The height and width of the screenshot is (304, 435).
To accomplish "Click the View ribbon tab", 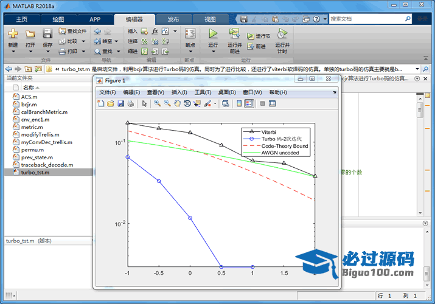I will pyautogui.click(x=210, y=19).
